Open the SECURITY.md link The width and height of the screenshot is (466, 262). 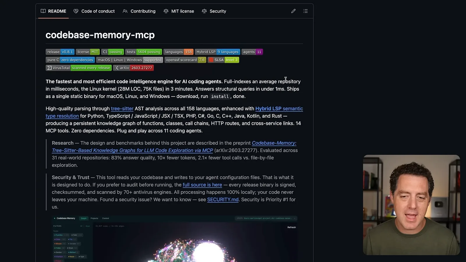223,200
